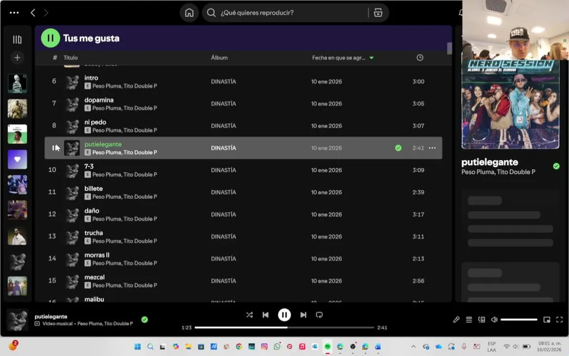Open the 'putielegante' title link in the list
The height and width of the screenshot is (356, 569).
click(103, 144)
